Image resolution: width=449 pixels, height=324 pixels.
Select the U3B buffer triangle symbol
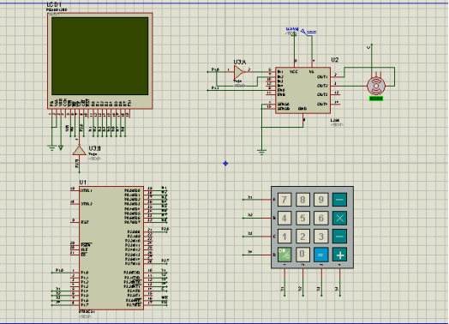pyautogui.click(x=79, y=150)
